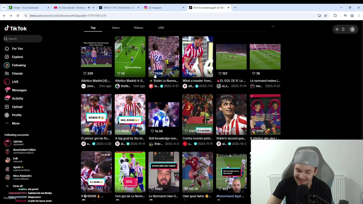Open the video with 2710 likes
This screenshot has height=204, width=363.
(x=265, y=114)
